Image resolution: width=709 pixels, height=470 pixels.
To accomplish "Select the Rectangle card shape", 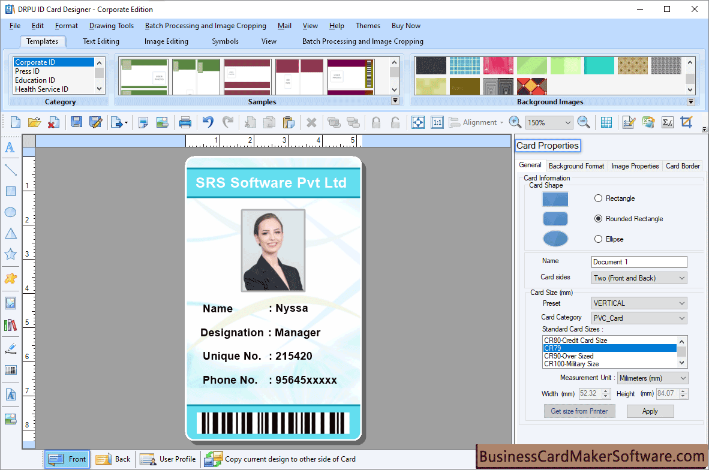I will 598,198.
